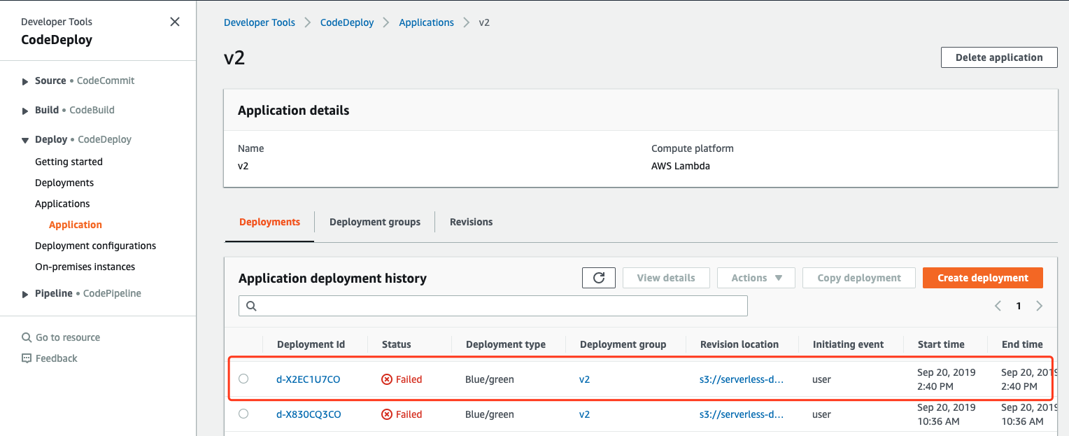Close the Developer Tools sidebar with X icon
Image resolution: width=1069 pixels, height=436 pixels.
(175, 22)
